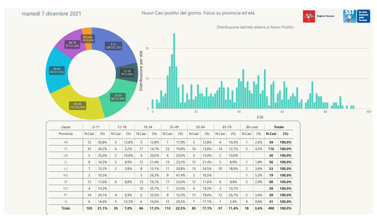Click the ETA' axis label
Image resolution: width=377 pixels, height=223 pixels.
(260, 117)
